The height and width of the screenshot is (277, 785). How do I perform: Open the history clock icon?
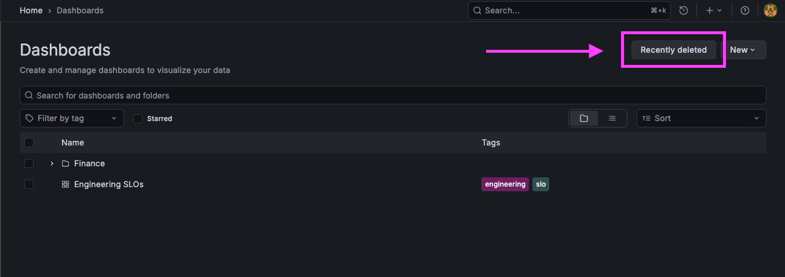(684, 10)
